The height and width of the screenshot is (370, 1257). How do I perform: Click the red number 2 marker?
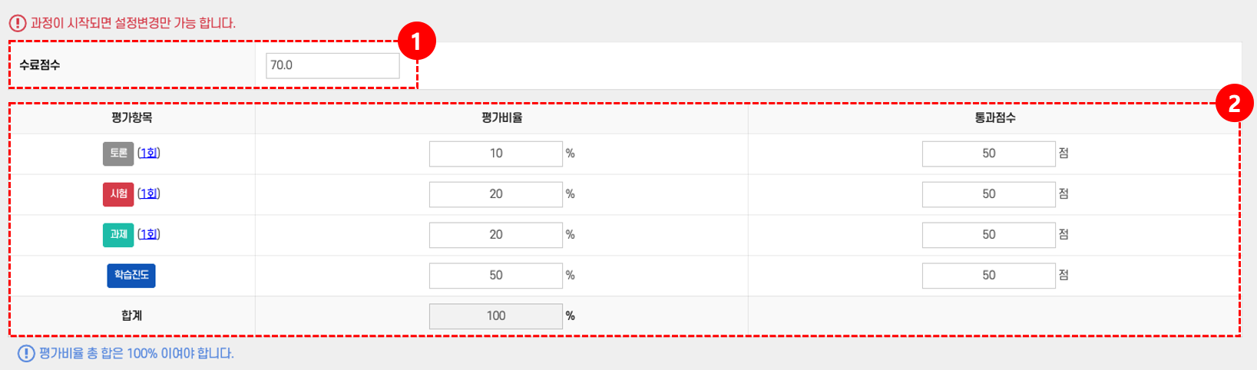[x=1234, y=103]
